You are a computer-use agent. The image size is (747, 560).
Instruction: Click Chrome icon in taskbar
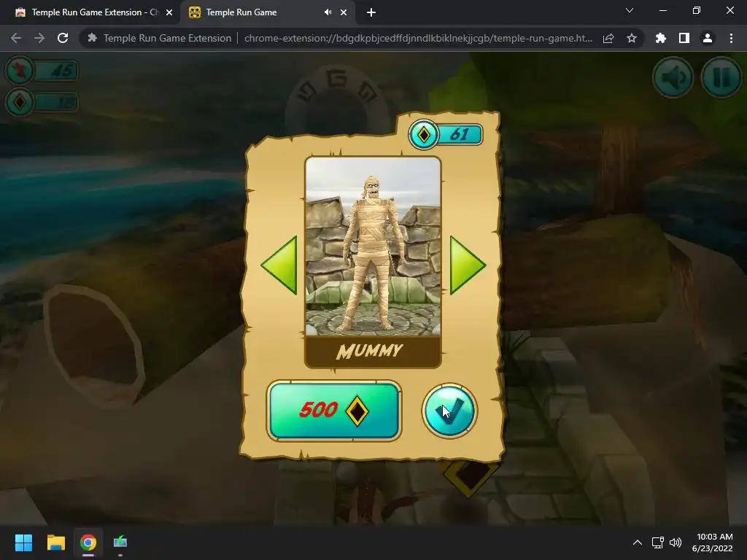88,542
